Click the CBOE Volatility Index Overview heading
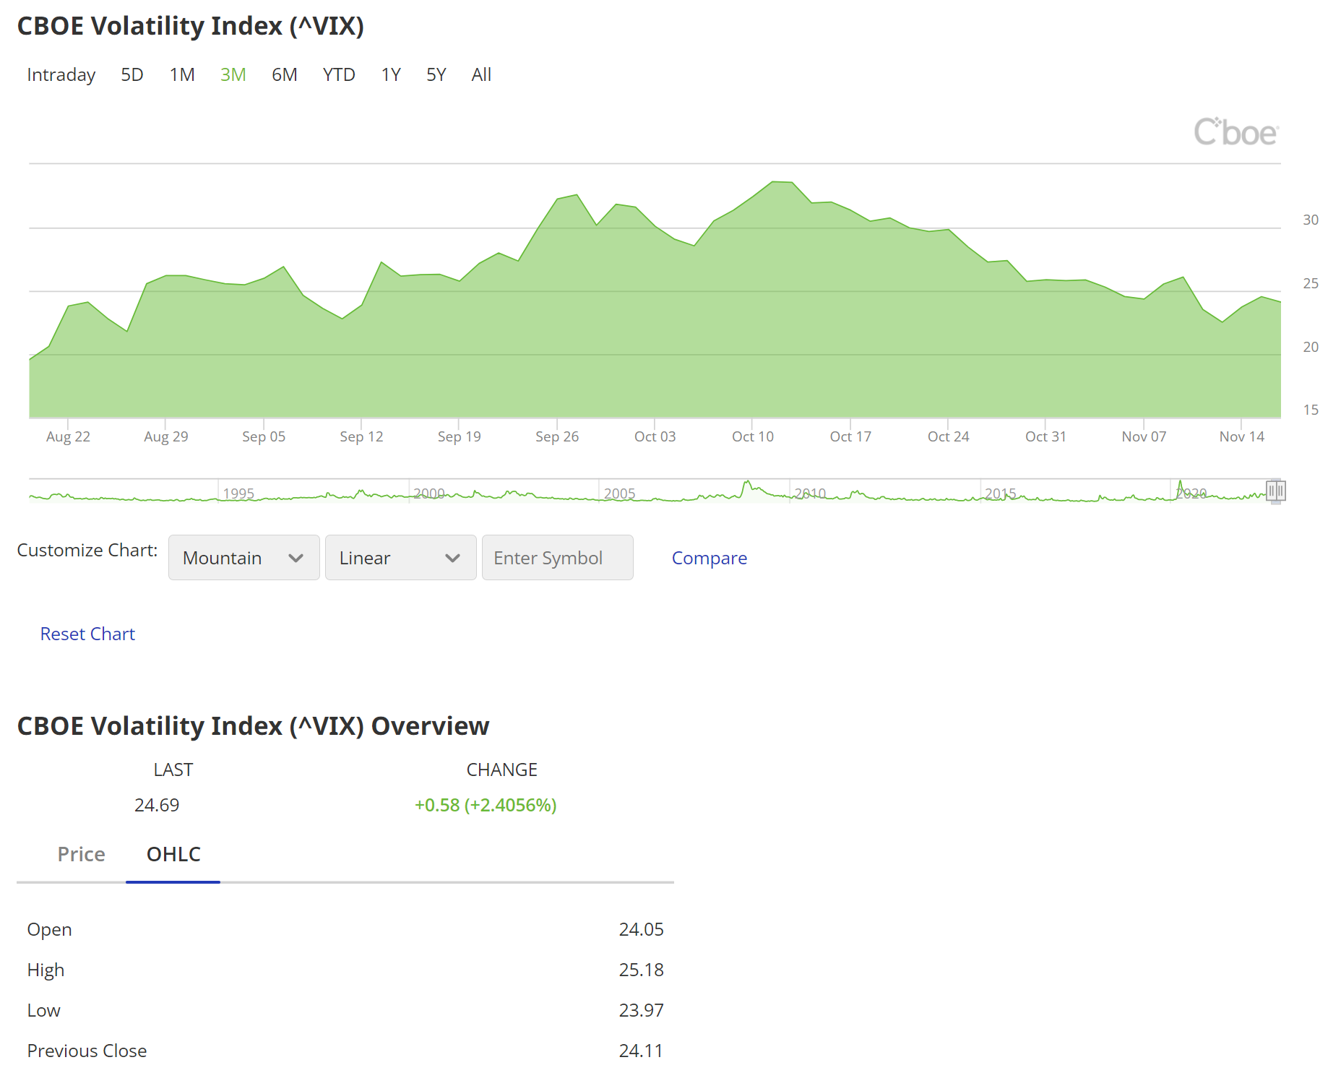Screen dimensions: 1341x1086 [x=253, y=725]
